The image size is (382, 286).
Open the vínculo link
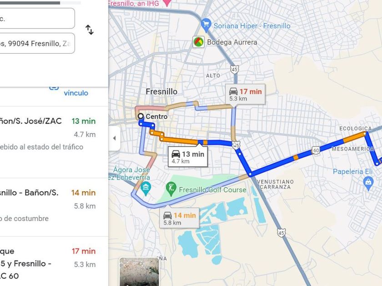(76, 93)
